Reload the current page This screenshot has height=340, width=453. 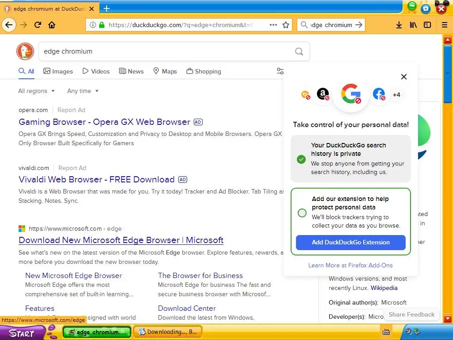coord(38,25)
